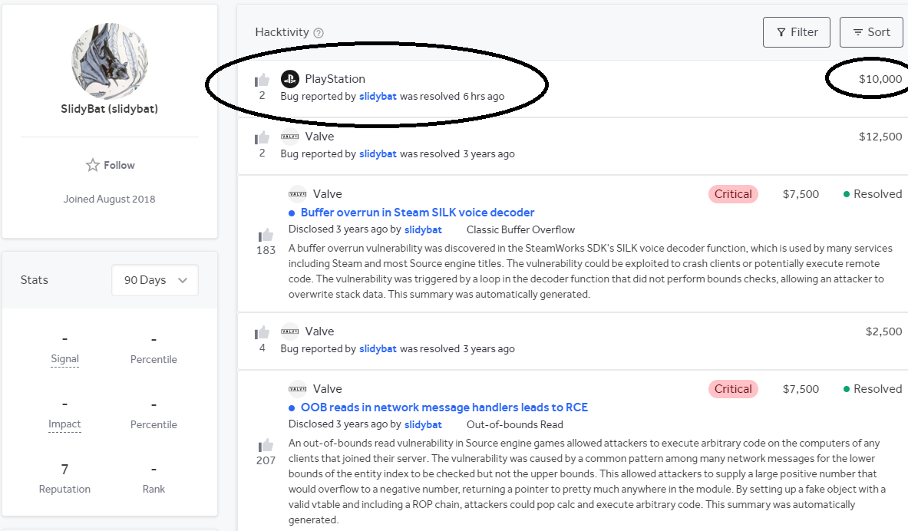The width and height of the screenshot is (908, 531).
Task: Click the $7,500 bounty on OOB reads report
Action: [x=801, y=388]
